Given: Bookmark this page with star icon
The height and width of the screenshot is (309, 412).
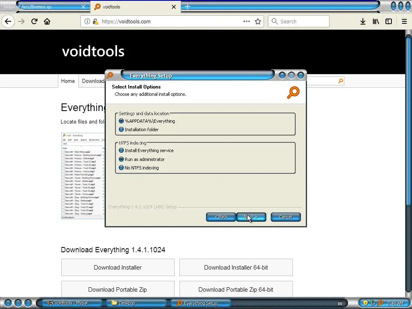Looking at the screenshot, I should tap(258, 21).
